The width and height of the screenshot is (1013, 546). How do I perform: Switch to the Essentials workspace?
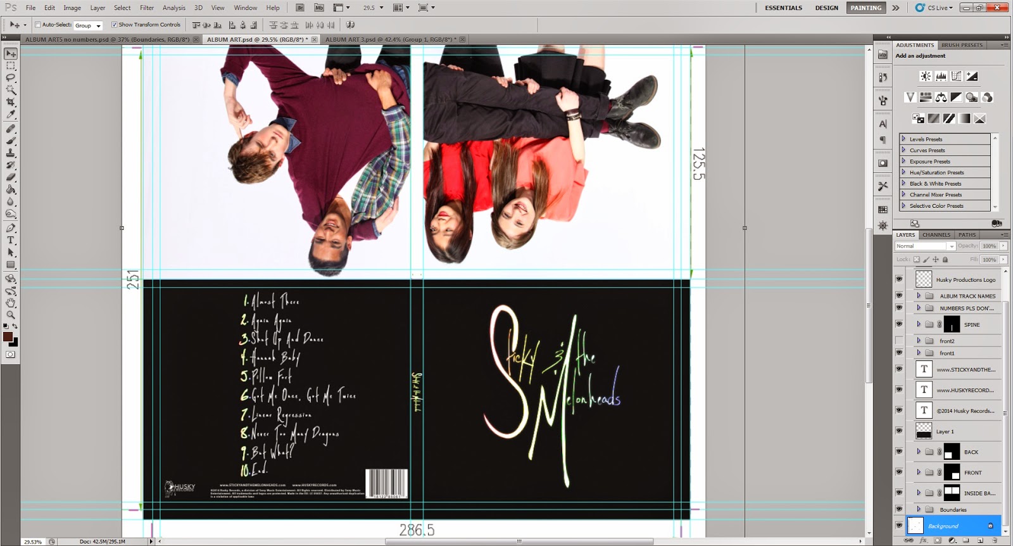pyautogui.click(x=783, y=8)
